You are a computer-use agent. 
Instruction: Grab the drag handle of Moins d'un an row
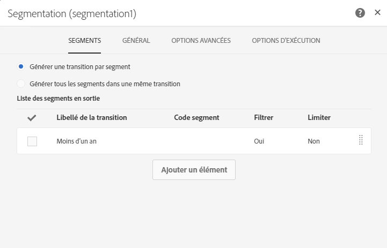[361, 140]
